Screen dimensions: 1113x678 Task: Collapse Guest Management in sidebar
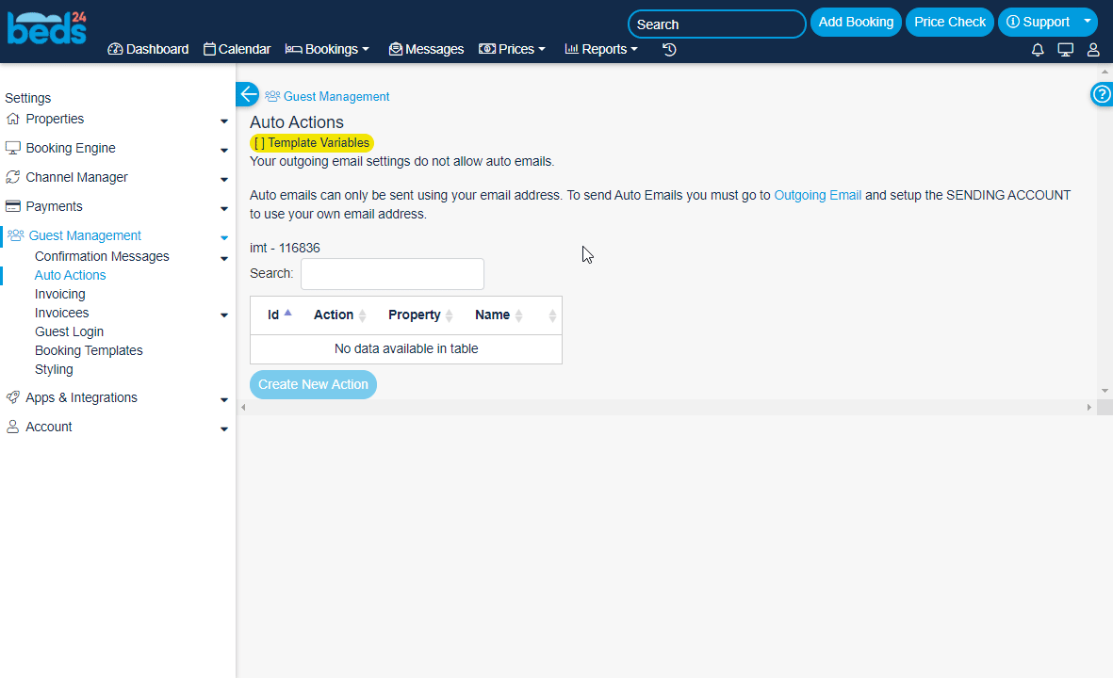coord(224,237)
